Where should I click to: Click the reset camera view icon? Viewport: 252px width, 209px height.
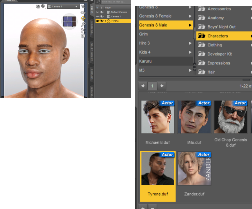[x=83, y=36]
